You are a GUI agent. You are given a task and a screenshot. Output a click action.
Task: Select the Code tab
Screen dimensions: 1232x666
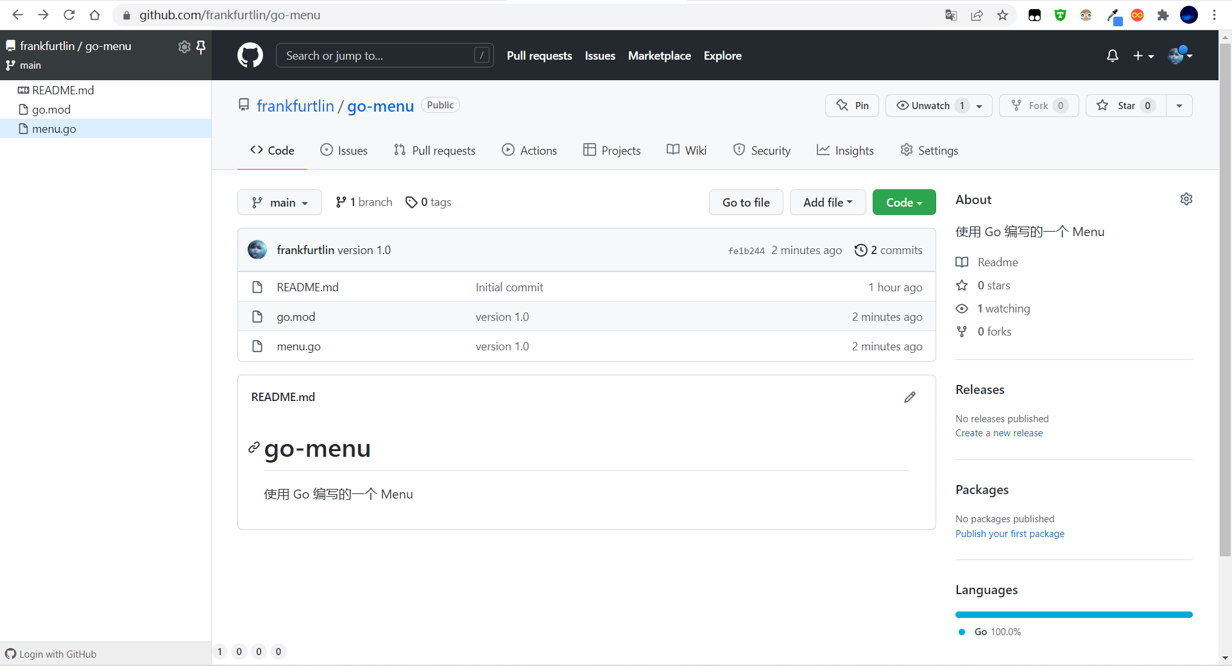[272, 150]
